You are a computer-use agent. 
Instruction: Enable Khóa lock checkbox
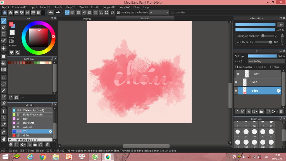point(271,67)
